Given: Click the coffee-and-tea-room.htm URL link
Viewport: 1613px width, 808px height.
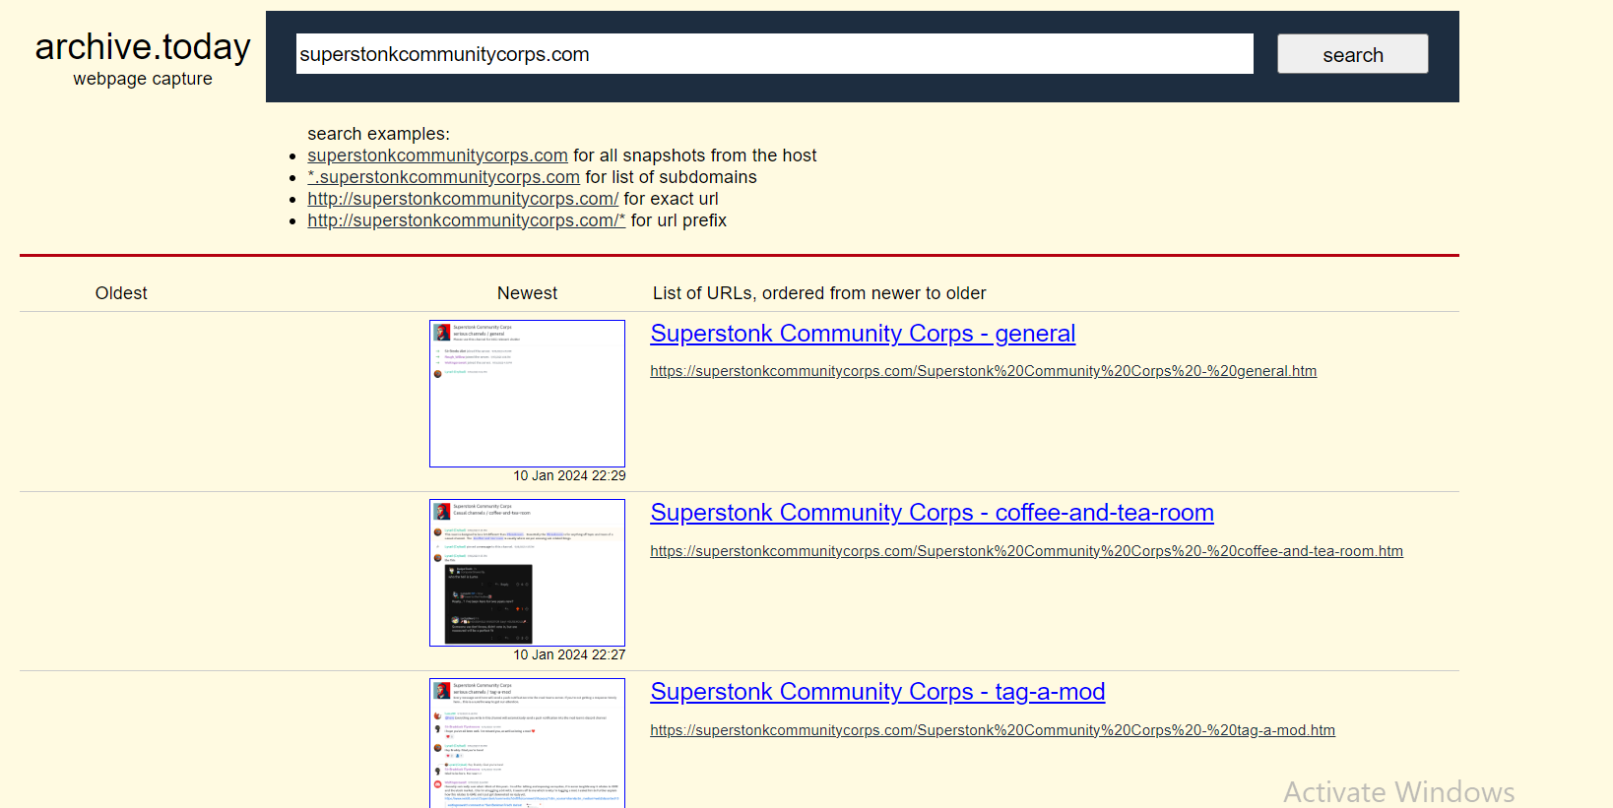Looking at the screenshot, I should (x=1026, y=551).
